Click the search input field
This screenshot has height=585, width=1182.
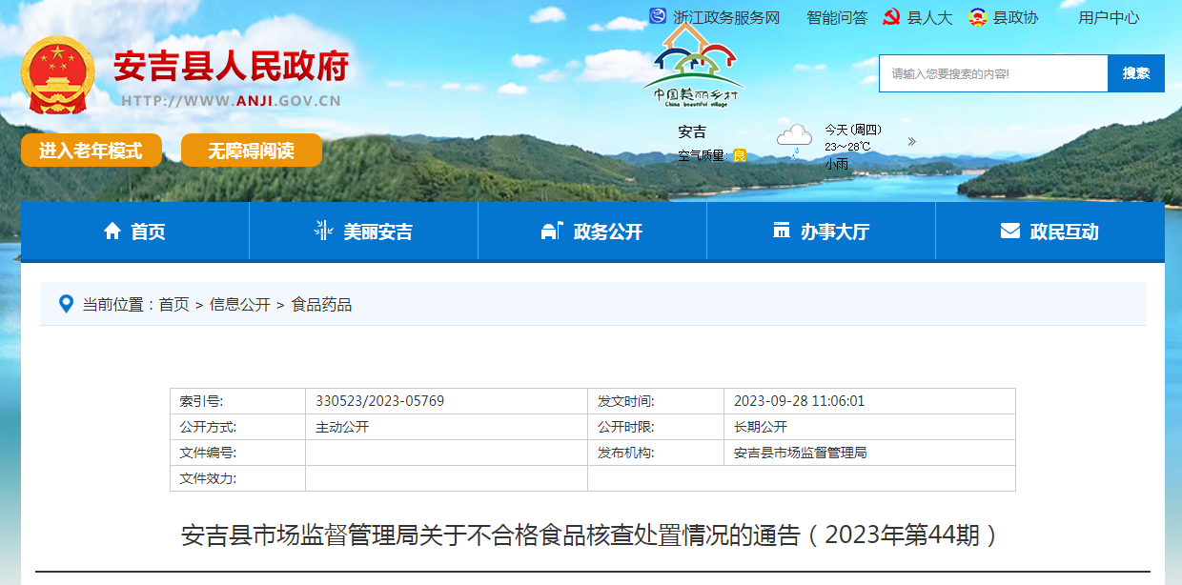coord(992,73)
